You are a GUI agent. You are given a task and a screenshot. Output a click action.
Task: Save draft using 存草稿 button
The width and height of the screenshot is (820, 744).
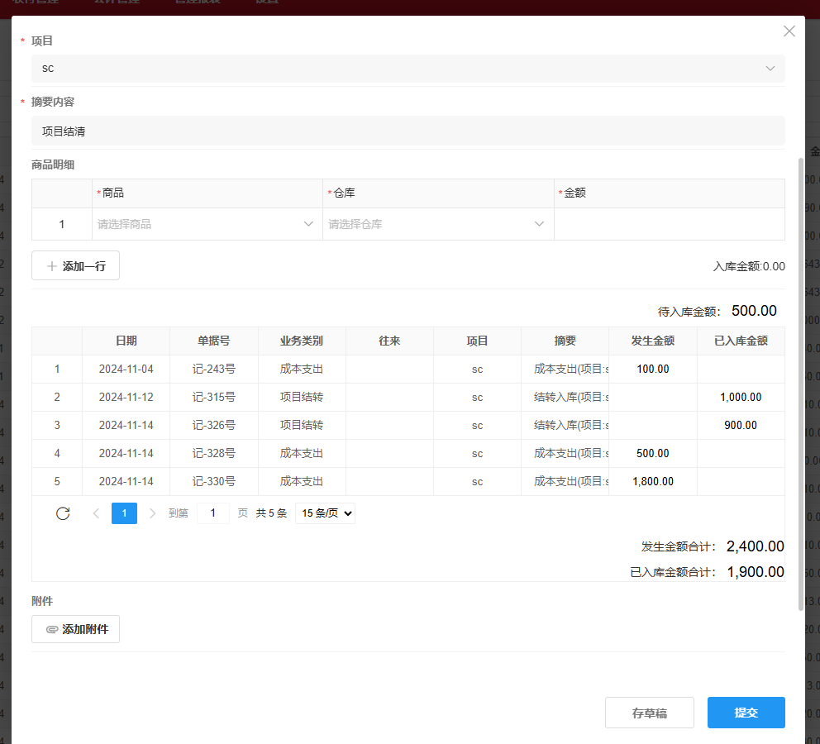click(x=650, y=712)
